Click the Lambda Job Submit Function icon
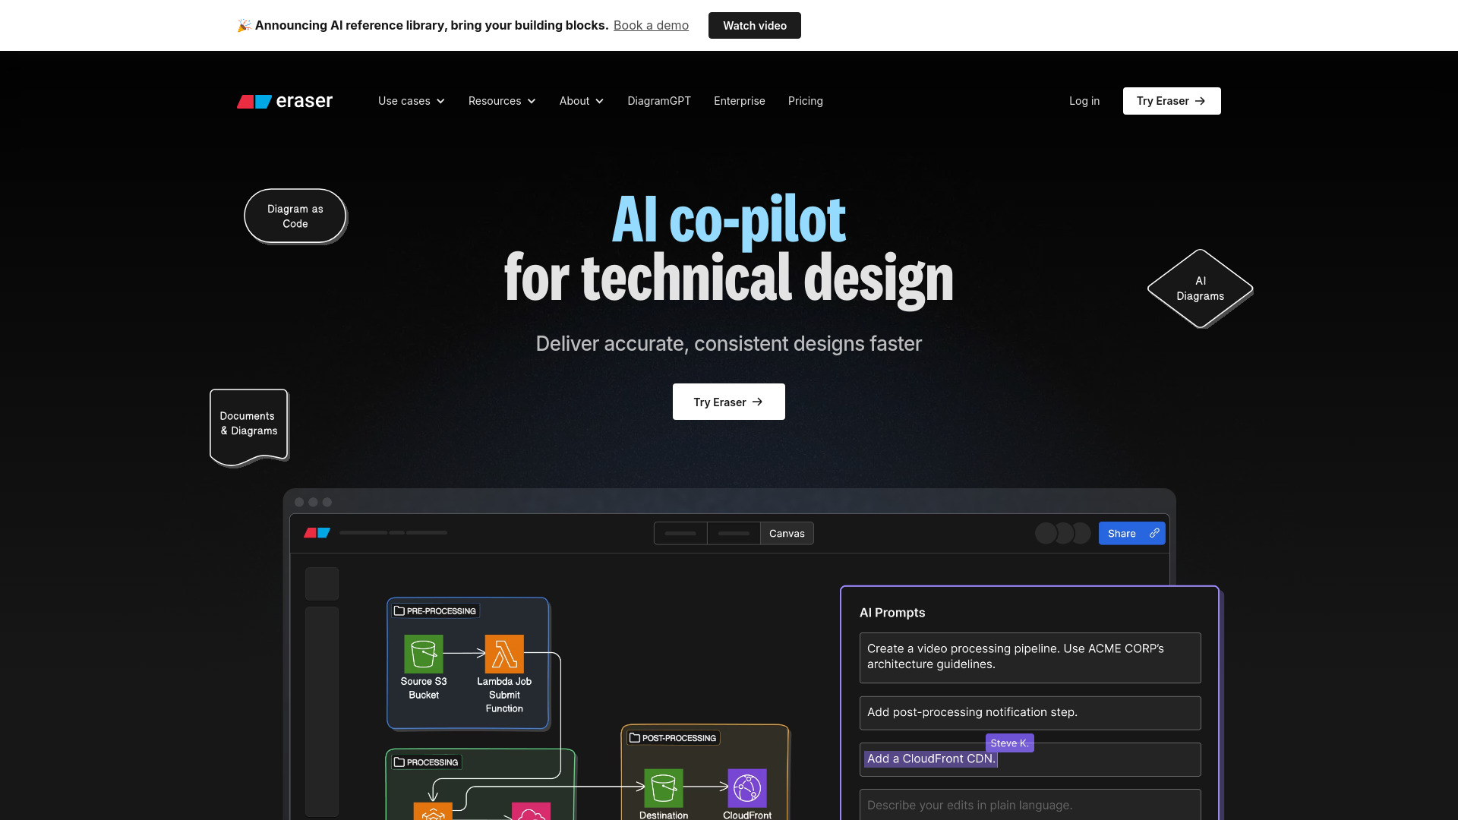 coord(502,654)
